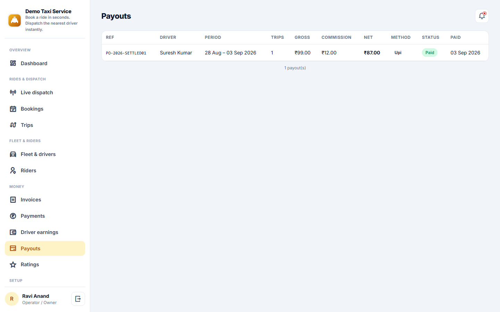The height and width of the screenshot is (312, 500).
Task: Select the Payouts menu item
Action: pos(45,248)
